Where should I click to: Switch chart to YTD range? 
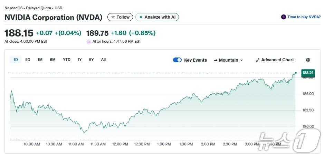[x=67, y=60]
